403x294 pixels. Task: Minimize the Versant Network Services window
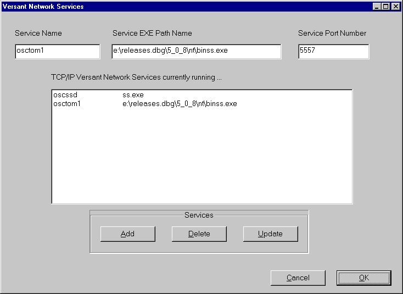pos(377,7)
